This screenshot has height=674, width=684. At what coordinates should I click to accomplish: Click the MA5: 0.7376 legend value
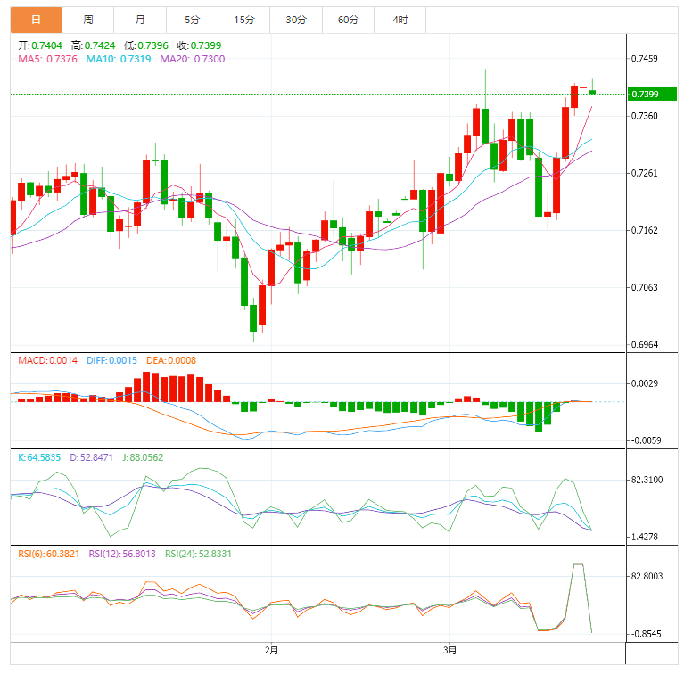click(47, 59)
